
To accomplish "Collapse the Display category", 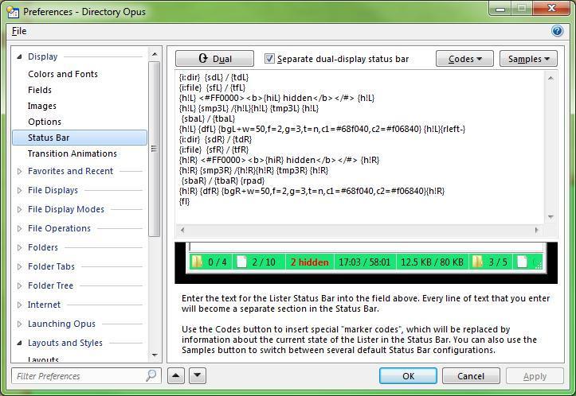I will coord(19,56).
